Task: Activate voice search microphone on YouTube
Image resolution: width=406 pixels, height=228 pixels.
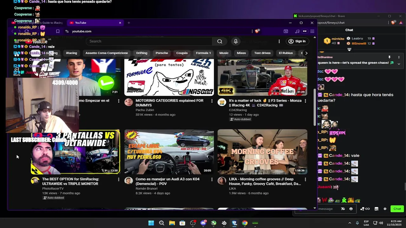Action: tap(236, 41)
